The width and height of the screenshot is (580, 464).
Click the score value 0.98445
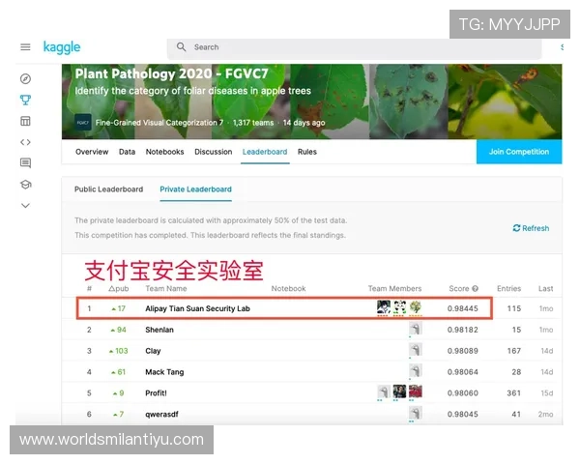click(463, 308)
